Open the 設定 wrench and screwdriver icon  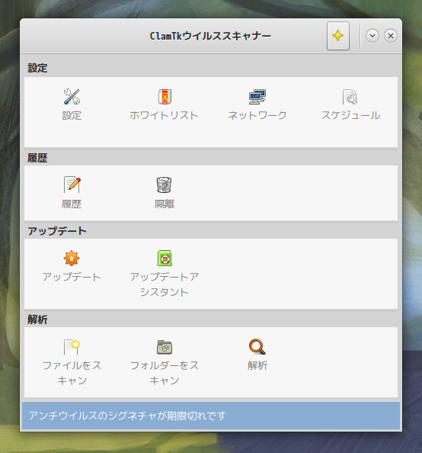72,97
